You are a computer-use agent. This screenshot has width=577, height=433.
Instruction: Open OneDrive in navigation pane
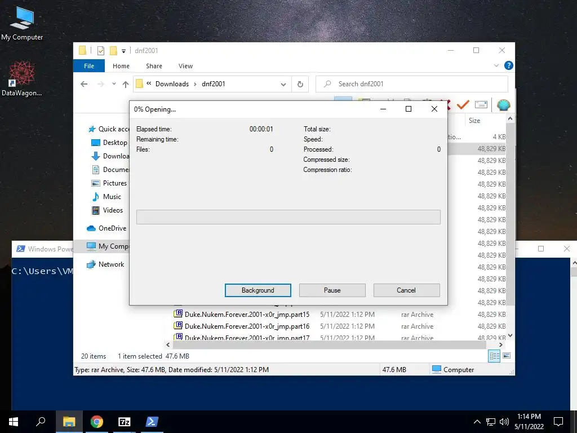click(106, 228)
